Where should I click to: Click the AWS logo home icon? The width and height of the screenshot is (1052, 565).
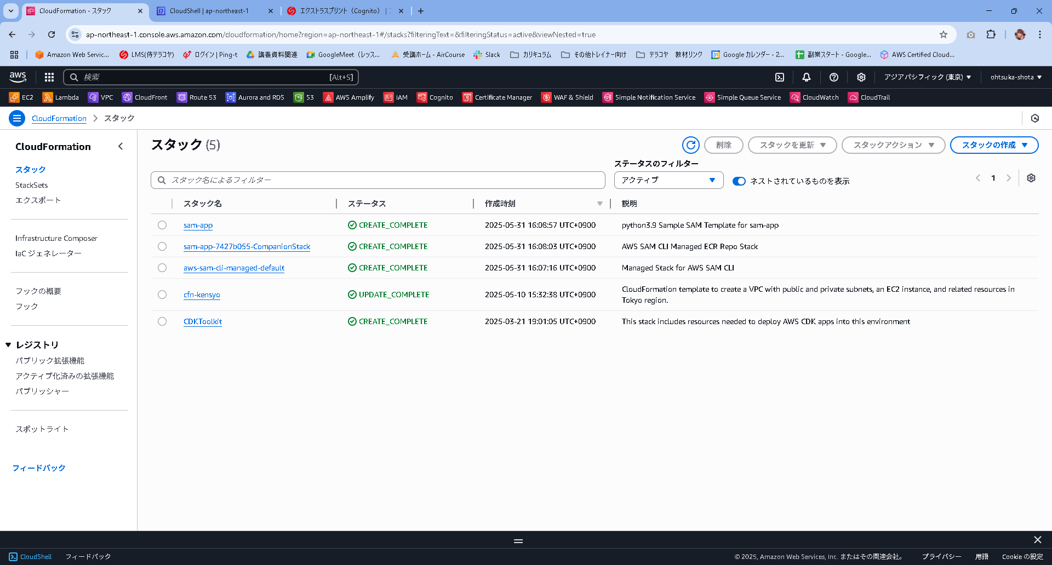click(x=18, y=77)
